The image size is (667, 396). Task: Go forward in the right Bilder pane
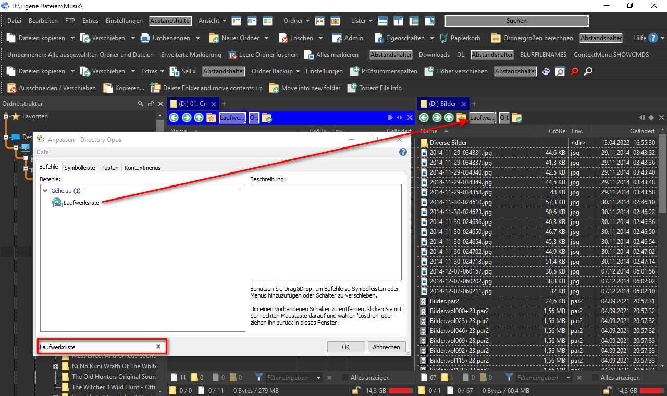[437, 118]
